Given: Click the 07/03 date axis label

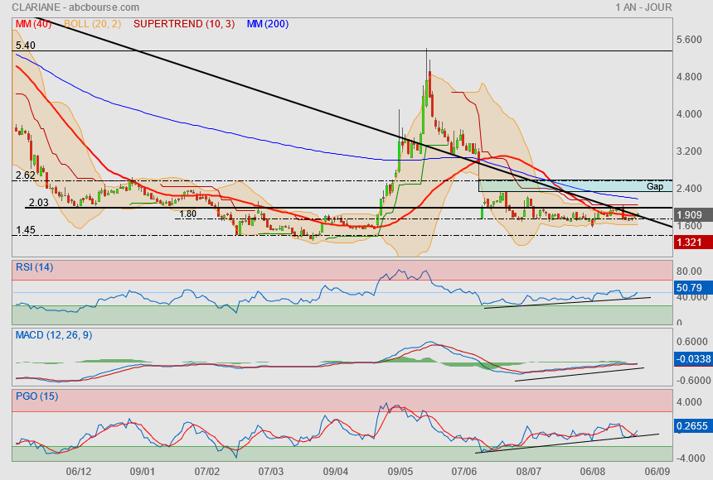Looking at the screenshot, I should tap(271, 472).
